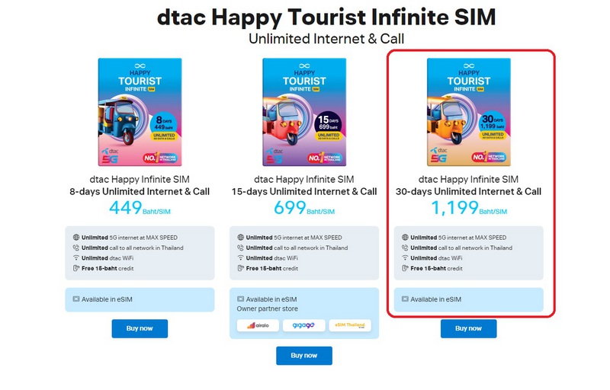Buy the 1,199 Baht 30-days SIM

tap(468, 328)
